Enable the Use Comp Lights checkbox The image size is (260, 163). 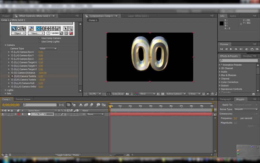[40, 42]
